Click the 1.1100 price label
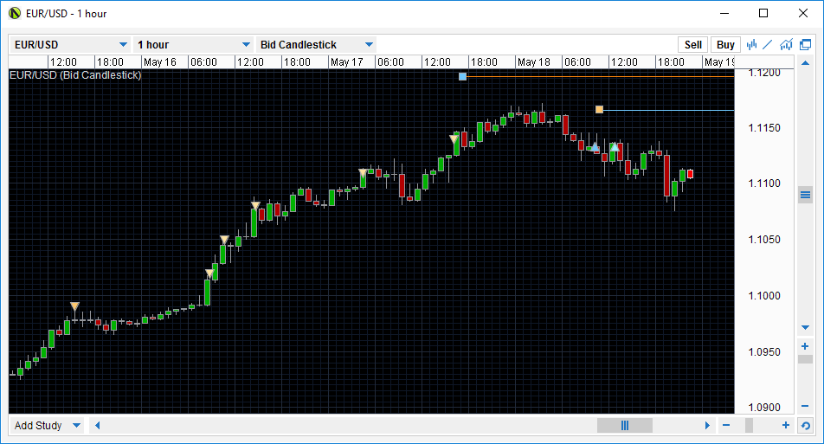 pos(764,183)
